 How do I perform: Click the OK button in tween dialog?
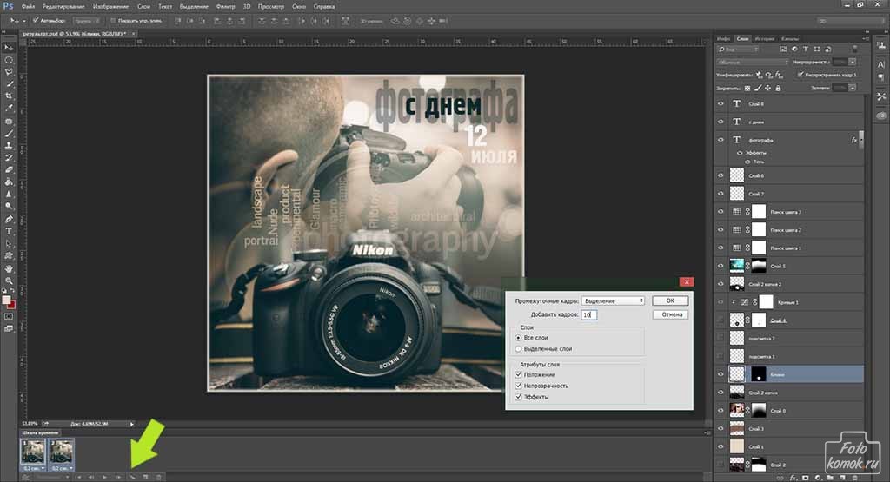[670, 300]
